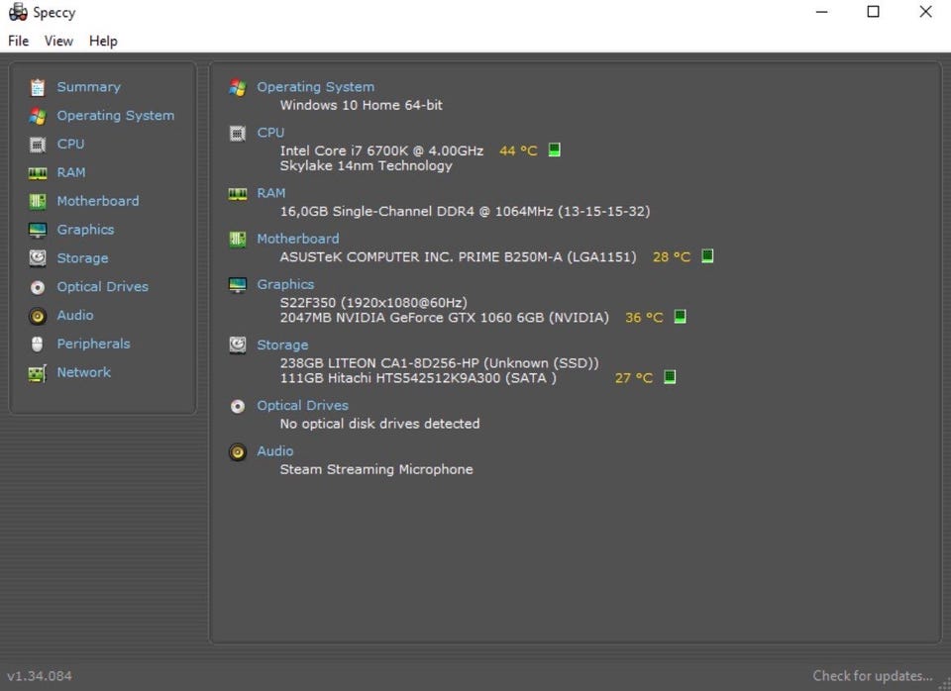Click the Operating System Windows flag sidebar icon

[38, 116]
